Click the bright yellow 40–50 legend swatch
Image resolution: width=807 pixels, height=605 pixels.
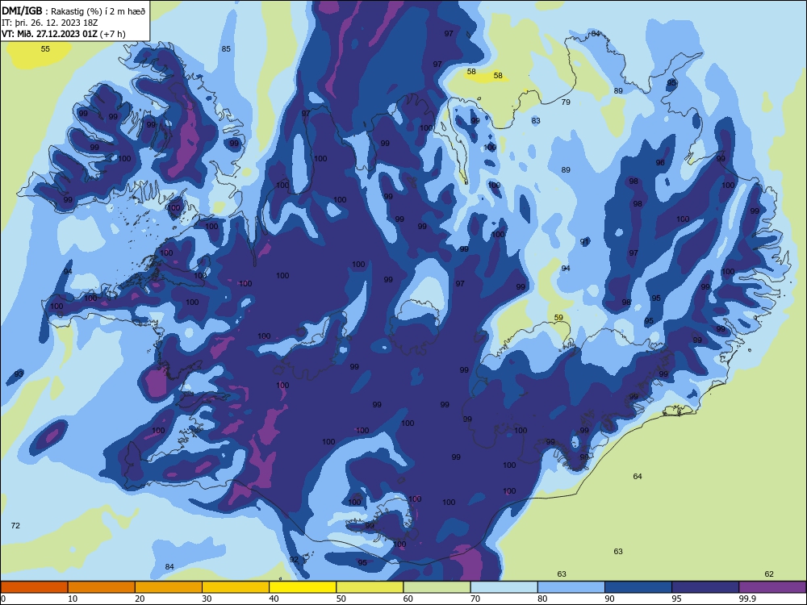click(303, 587)
